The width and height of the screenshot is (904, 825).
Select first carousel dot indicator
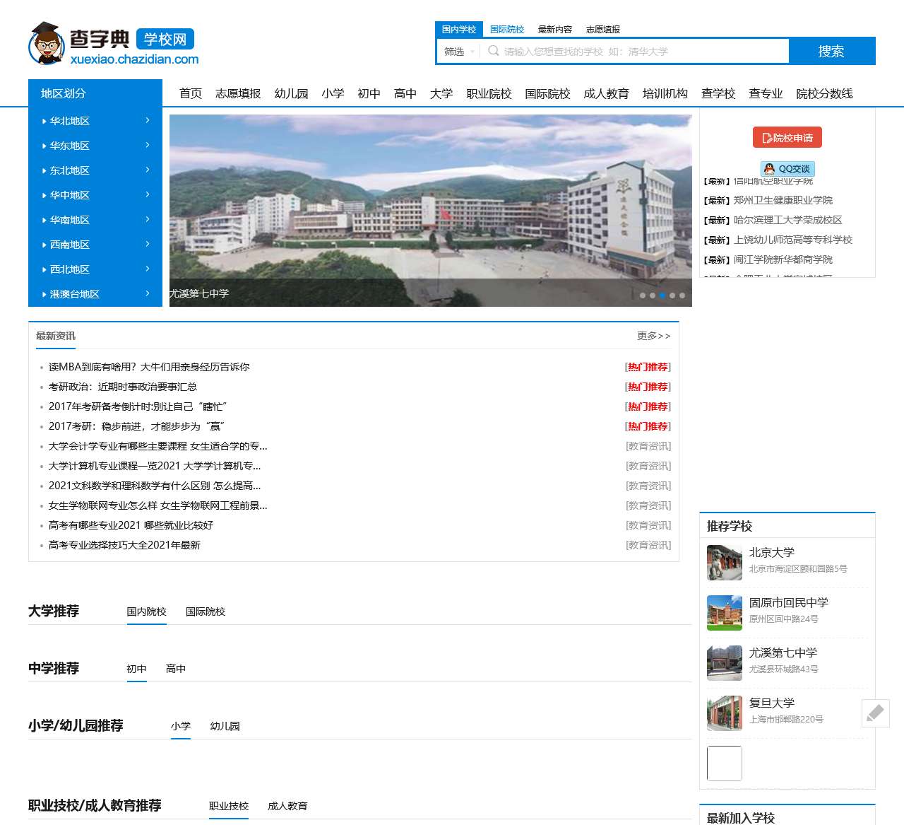pyautogui.click(x=643, y=296)
